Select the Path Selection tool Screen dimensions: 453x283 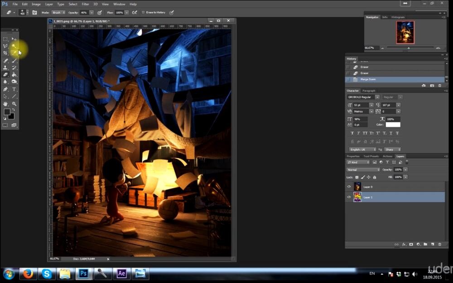click(5, 97)
